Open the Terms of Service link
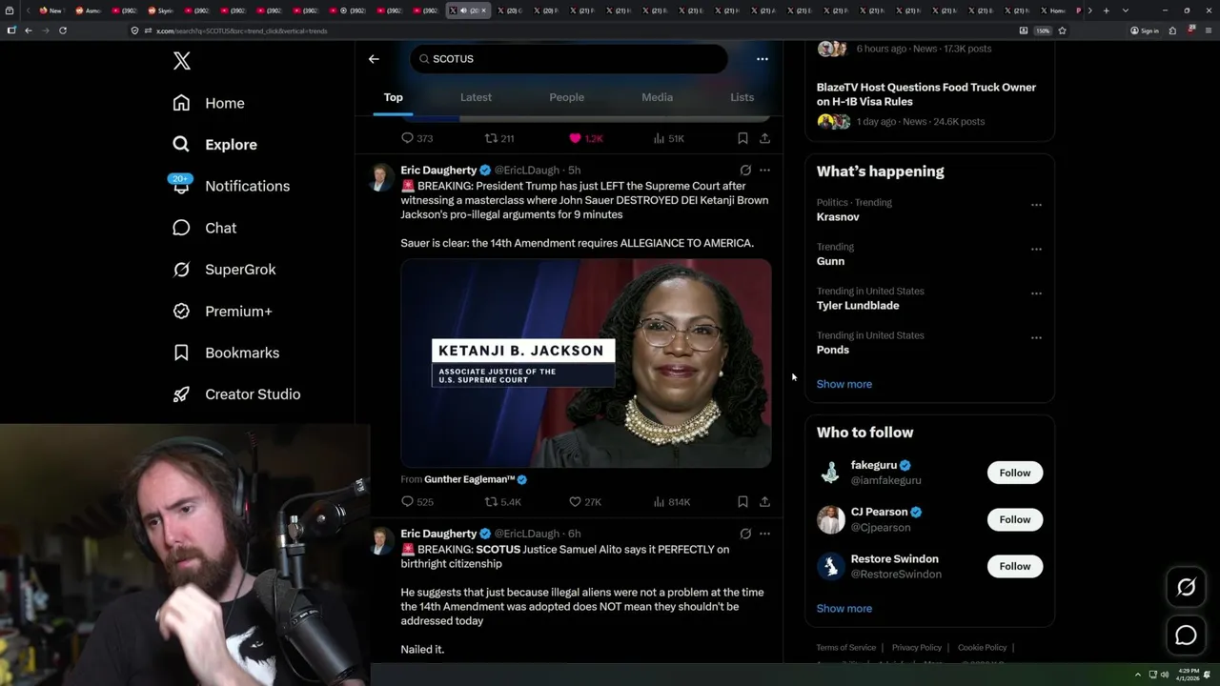1220x686 pixels. (845, 648)
